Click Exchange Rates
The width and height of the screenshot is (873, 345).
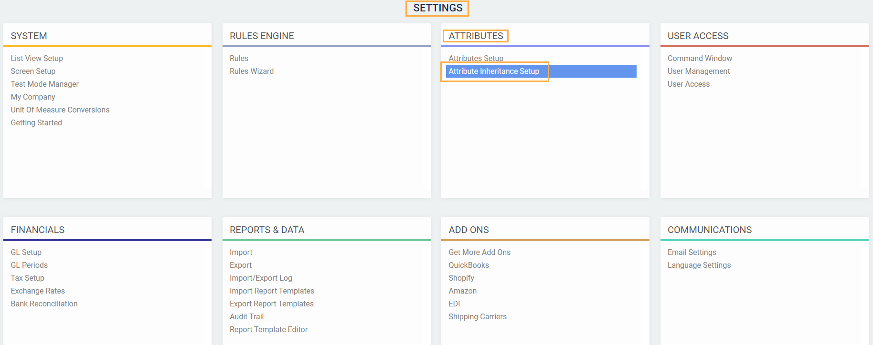click(x=38, y=291)
